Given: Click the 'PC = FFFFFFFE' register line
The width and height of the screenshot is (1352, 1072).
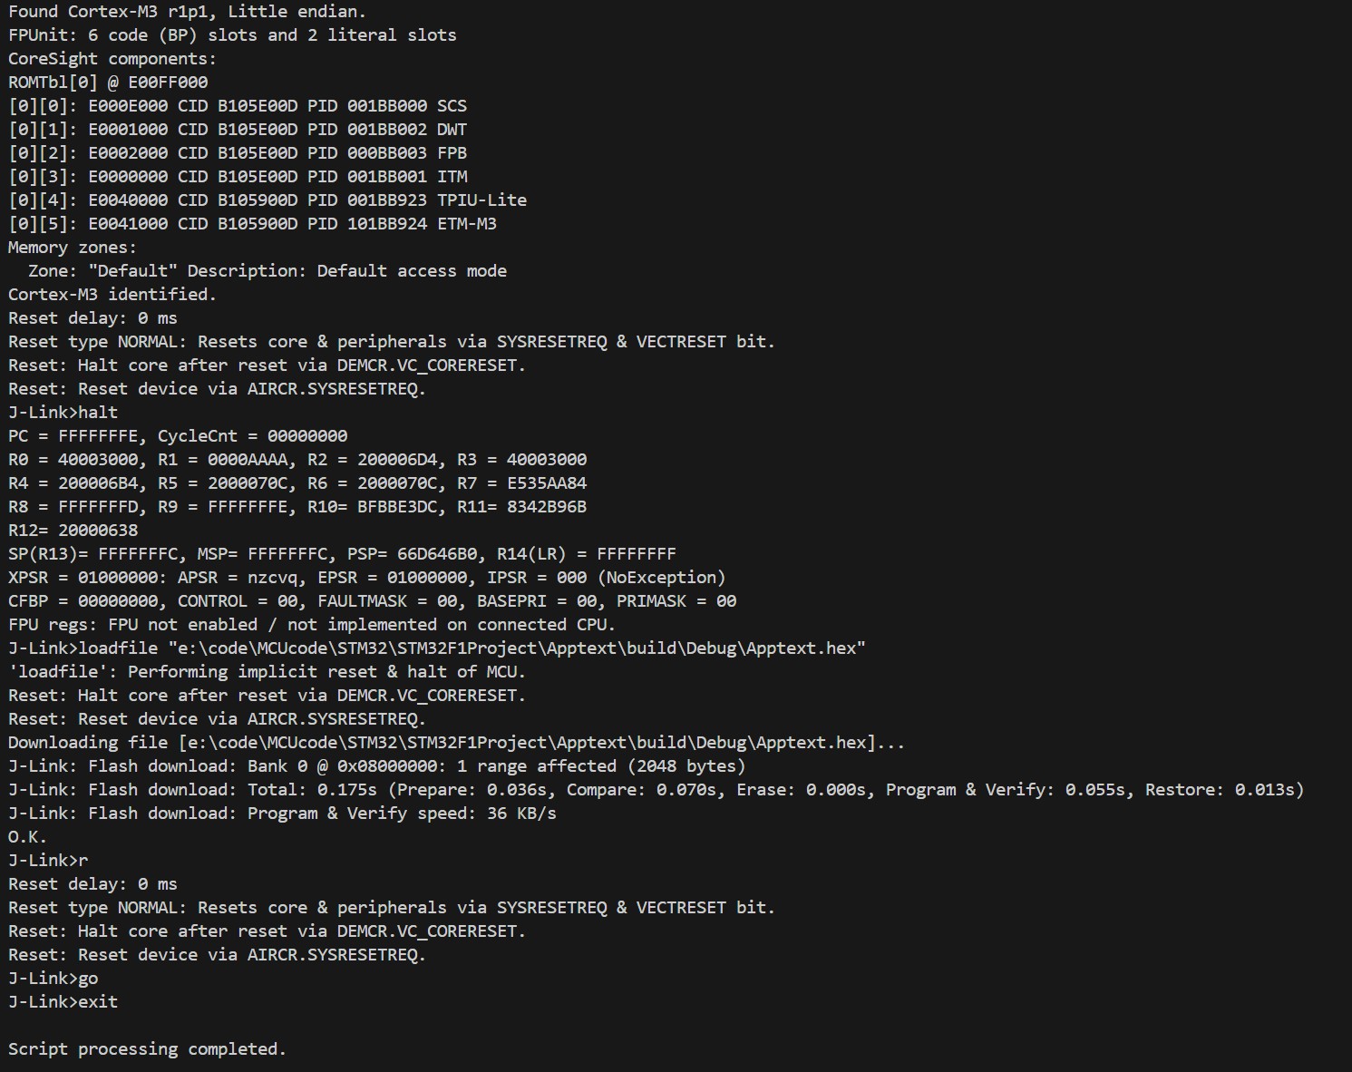Looking at the screenshot, I should point(178,436).
